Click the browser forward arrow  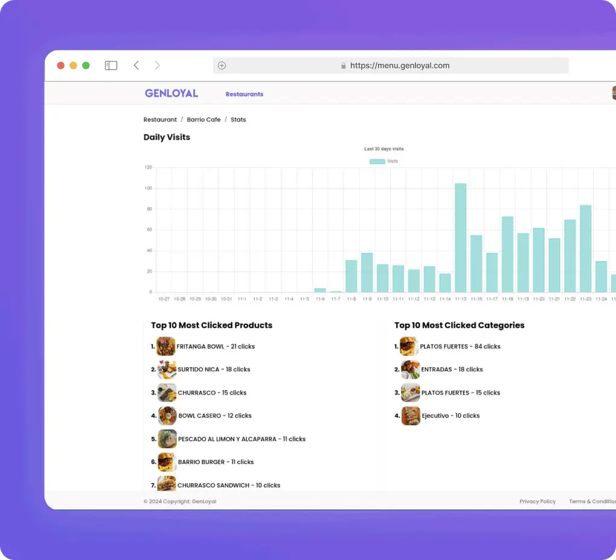tap(157, 65)
